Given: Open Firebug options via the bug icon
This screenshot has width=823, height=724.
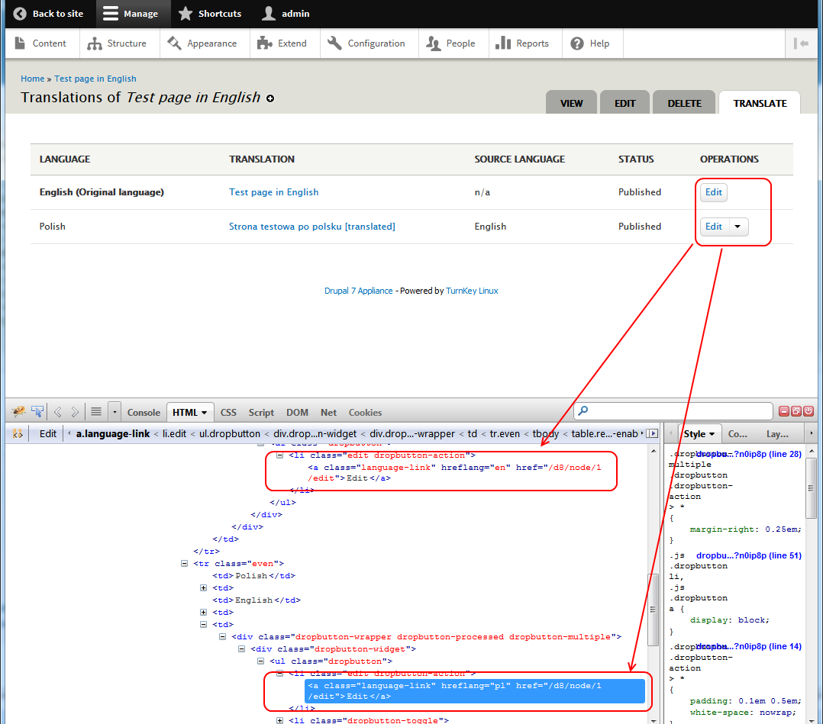Looking at the screenshot, I should click(19, 411).
